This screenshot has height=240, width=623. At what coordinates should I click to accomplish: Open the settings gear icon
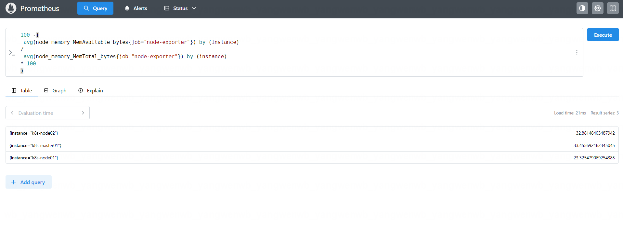coord(597,8)
